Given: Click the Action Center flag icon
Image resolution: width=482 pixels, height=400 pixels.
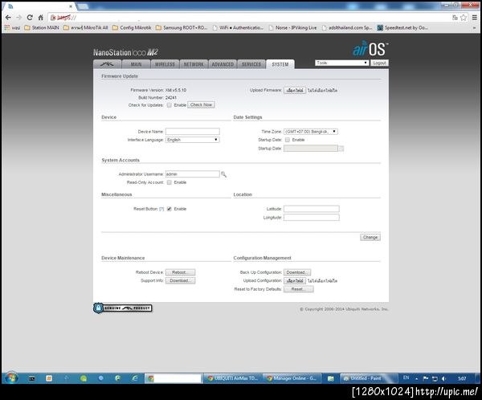Looking at the screenshot, I should [426, 379].
